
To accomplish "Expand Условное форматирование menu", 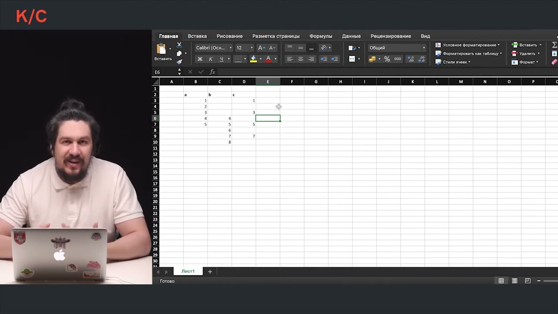I will tap(468, 45).
